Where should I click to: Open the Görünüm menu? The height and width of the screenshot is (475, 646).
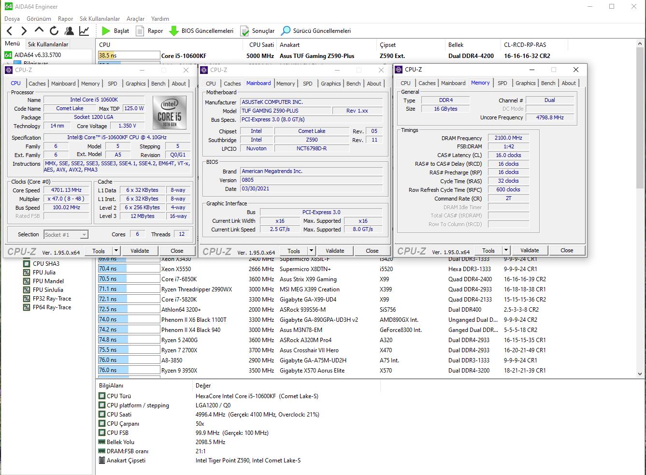pos(39,19)
